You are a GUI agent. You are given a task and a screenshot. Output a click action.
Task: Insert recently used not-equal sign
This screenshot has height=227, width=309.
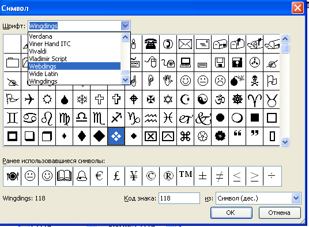pos(220,176)
